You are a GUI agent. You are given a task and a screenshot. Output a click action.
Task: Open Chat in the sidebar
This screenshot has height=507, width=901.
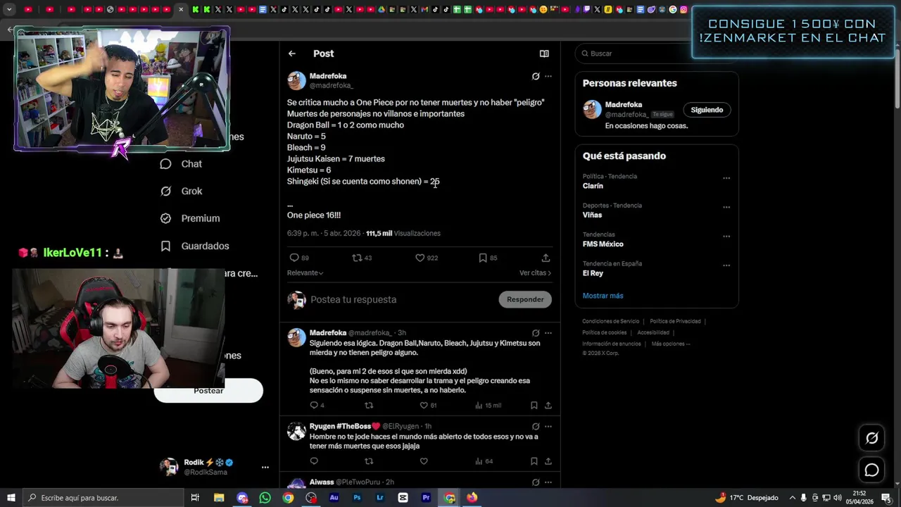181,164
